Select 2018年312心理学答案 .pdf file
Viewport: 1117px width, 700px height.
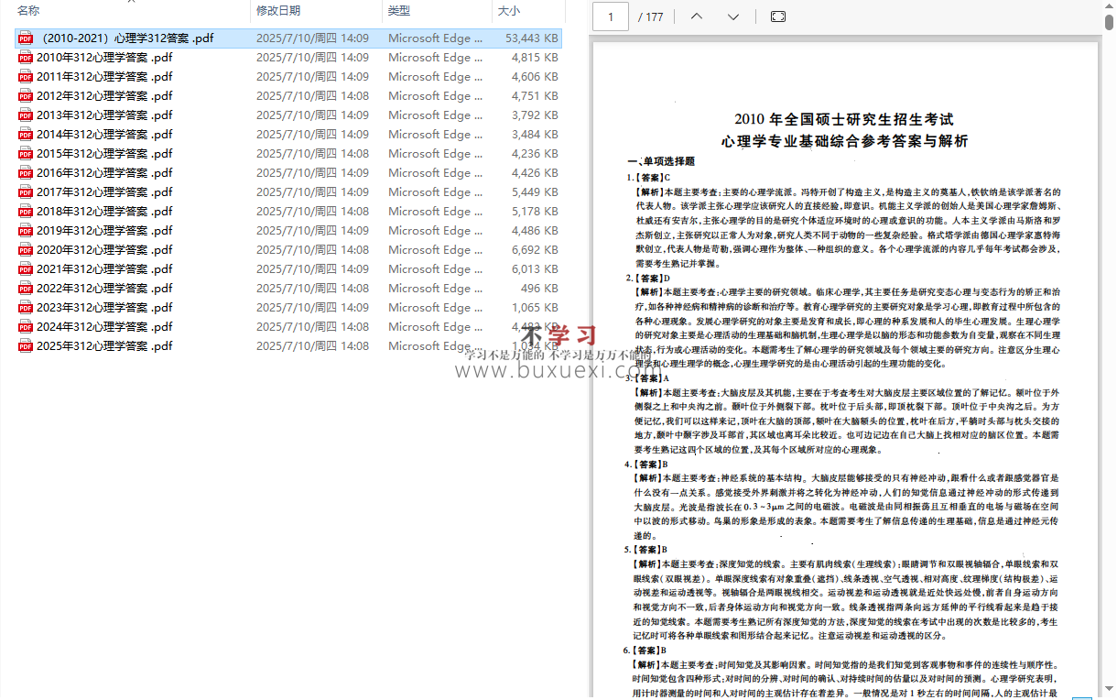104,212
